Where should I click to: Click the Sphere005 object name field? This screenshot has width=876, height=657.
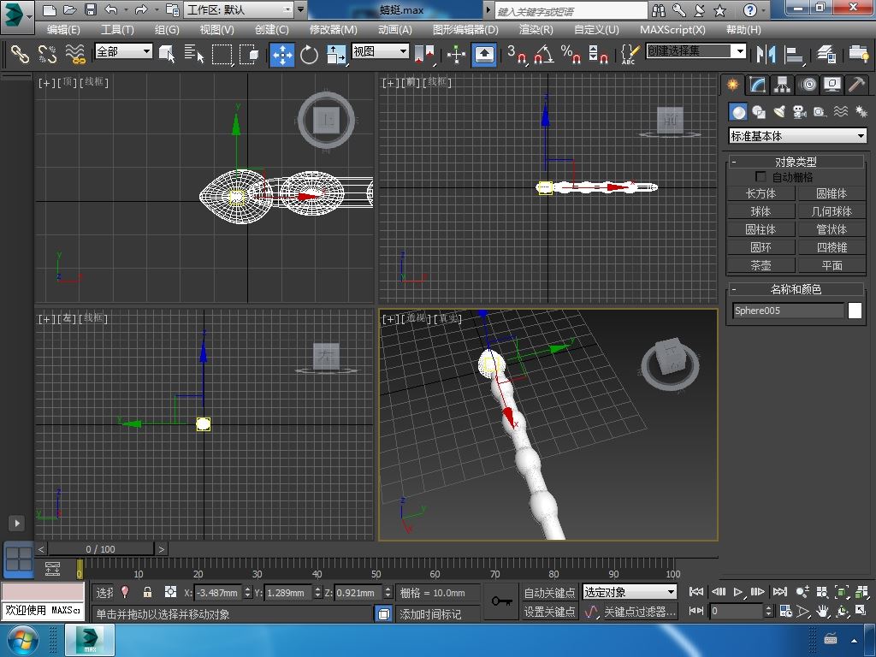tap(788, 311)
